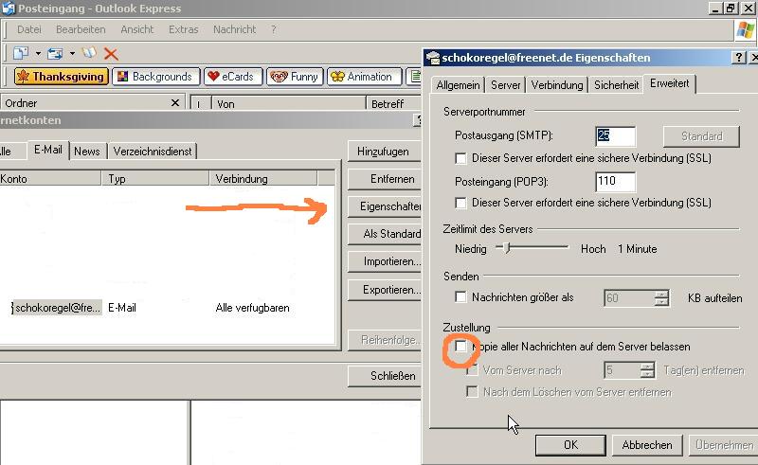This screenshot has width=758, height=465.
Task: Click the Schließen button
Action: (x=385, y=376)
